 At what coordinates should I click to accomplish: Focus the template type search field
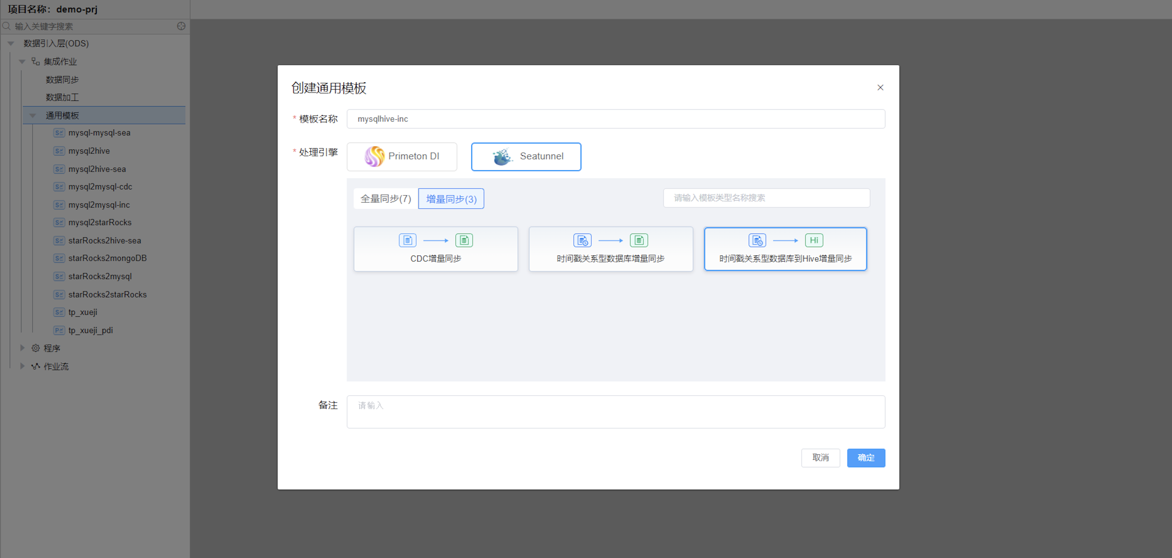click(766, 198)
